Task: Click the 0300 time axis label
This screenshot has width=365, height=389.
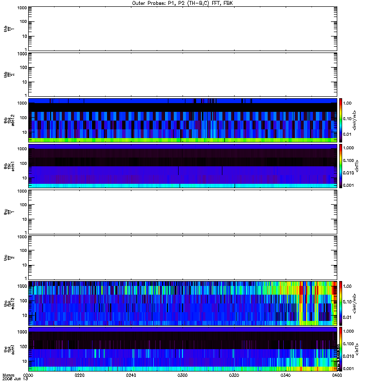Action: pyautogui.click(x=182, y=375)
